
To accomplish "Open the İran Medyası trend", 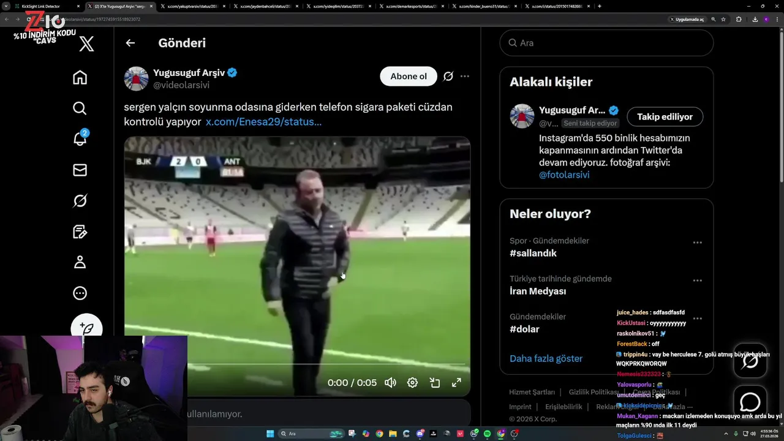I will click(x=538, y=291).
